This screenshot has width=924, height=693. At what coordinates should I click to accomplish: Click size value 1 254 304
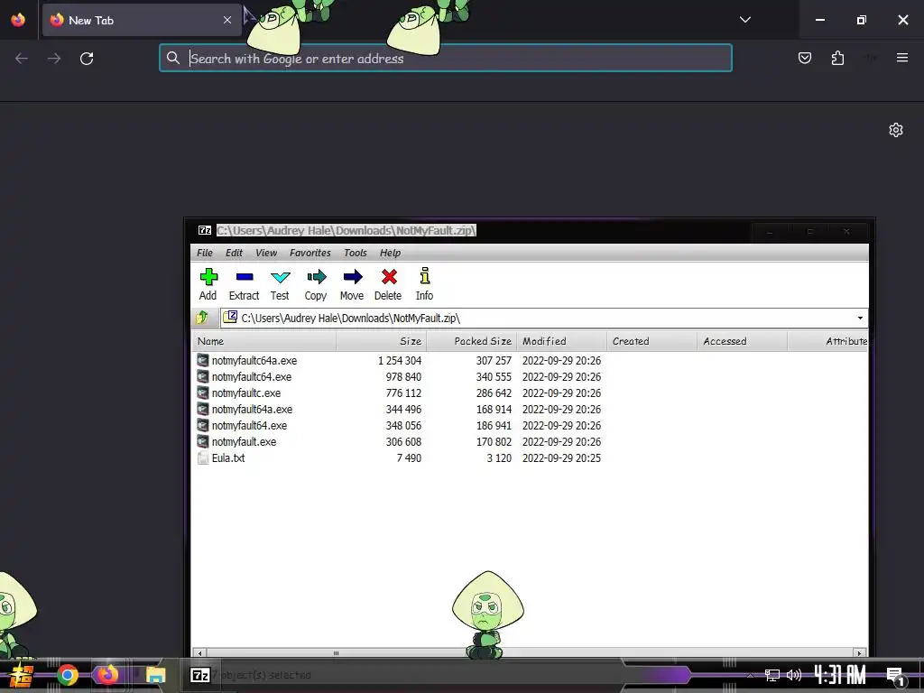click(x=400, y=361)
